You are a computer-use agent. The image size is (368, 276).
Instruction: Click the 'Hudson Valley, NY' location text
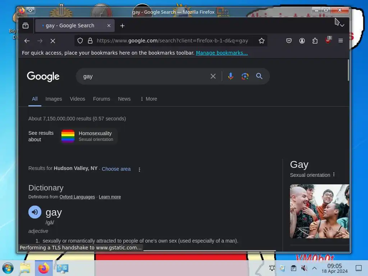[x=75, y=169]
